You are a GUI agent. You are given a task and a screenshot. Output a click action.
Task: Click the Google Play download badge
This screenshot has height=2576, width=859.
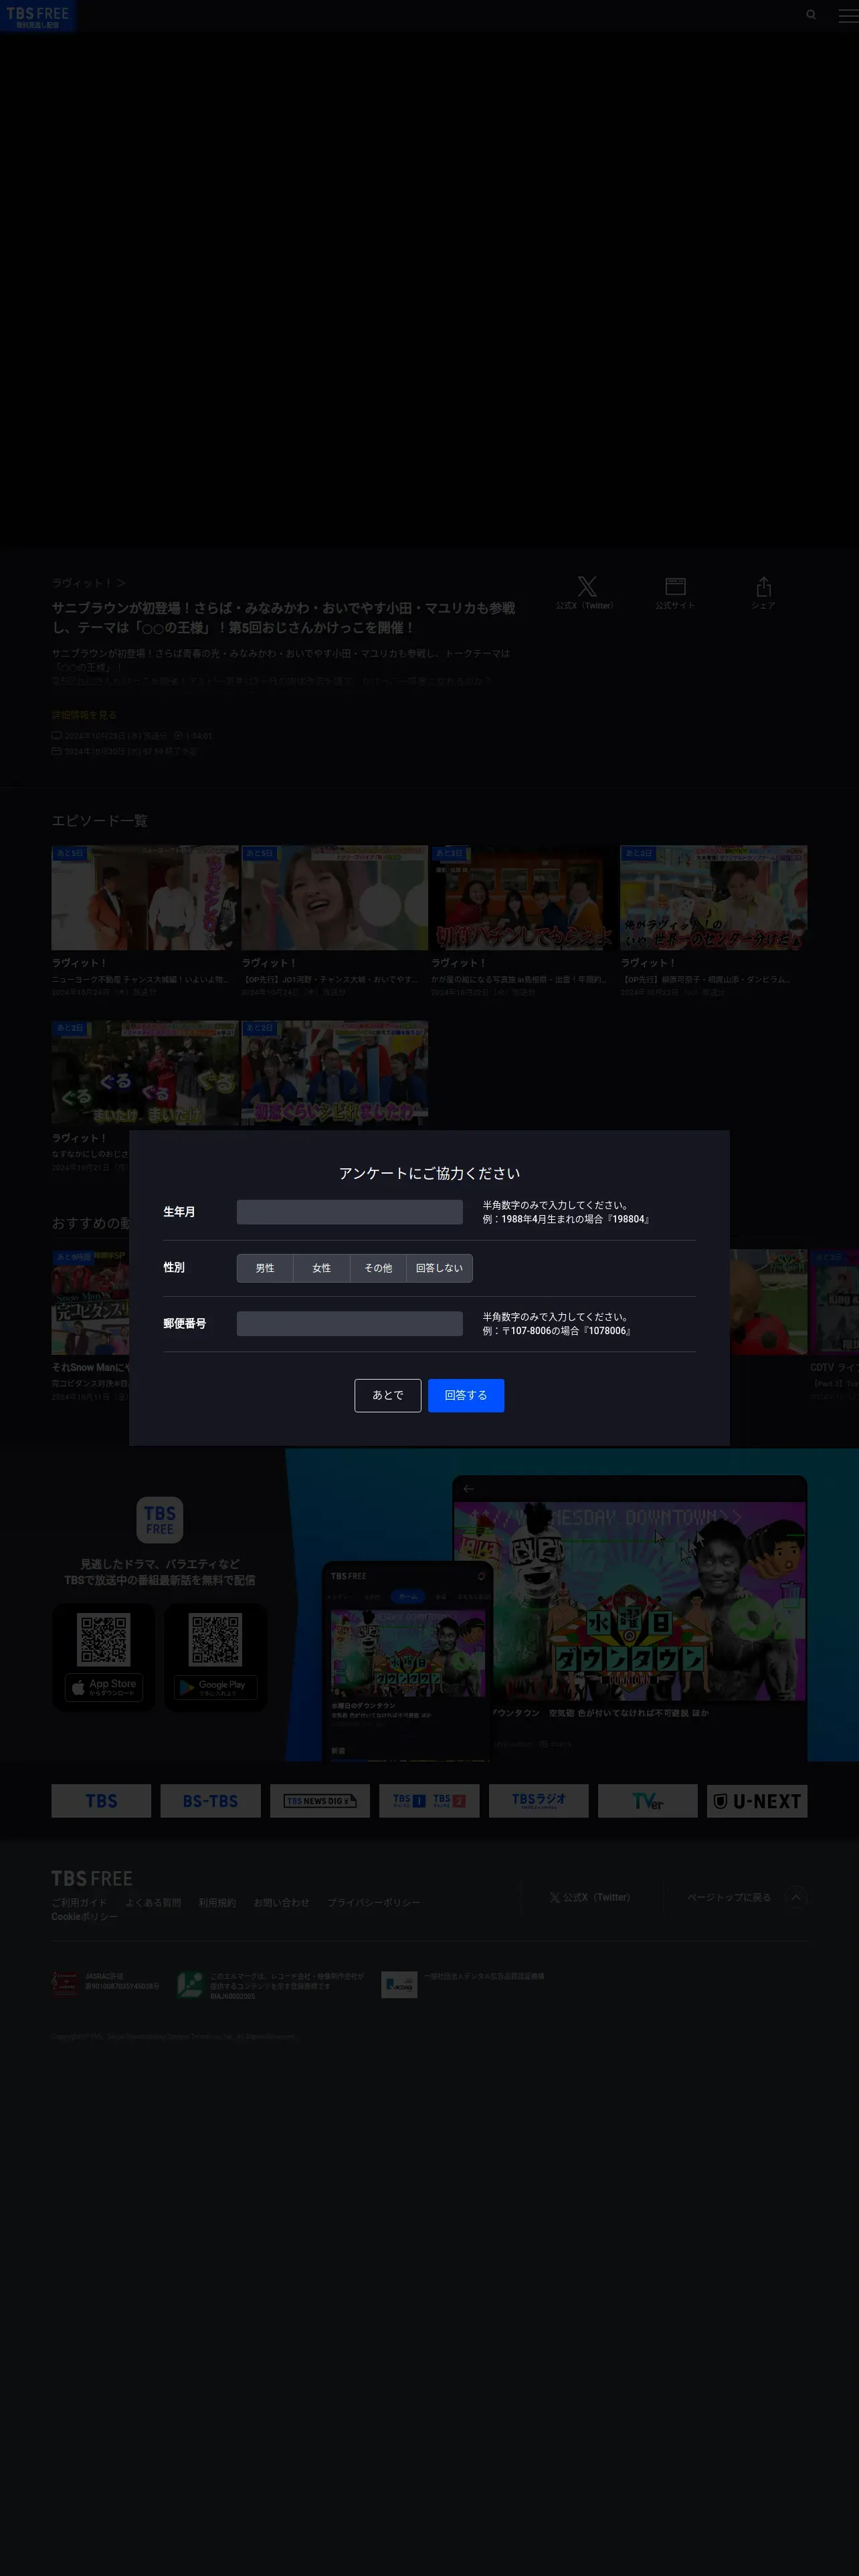(x=215, y=1687)
